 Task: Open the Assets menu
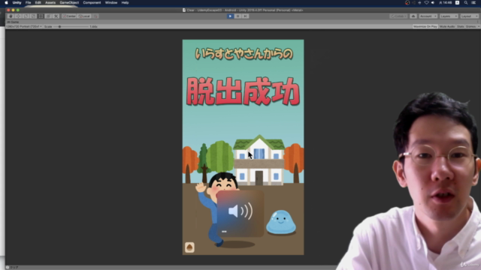tap(50, 3)
